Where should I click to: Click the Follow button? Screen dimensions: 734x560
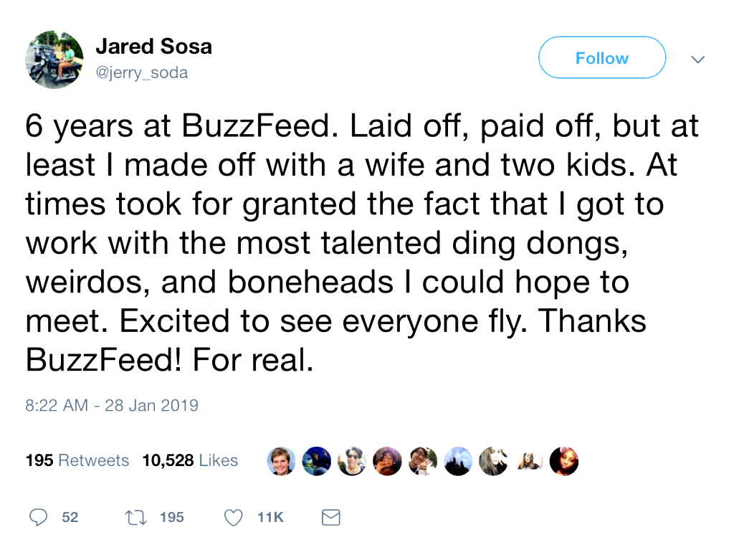[x=601, y=58]
